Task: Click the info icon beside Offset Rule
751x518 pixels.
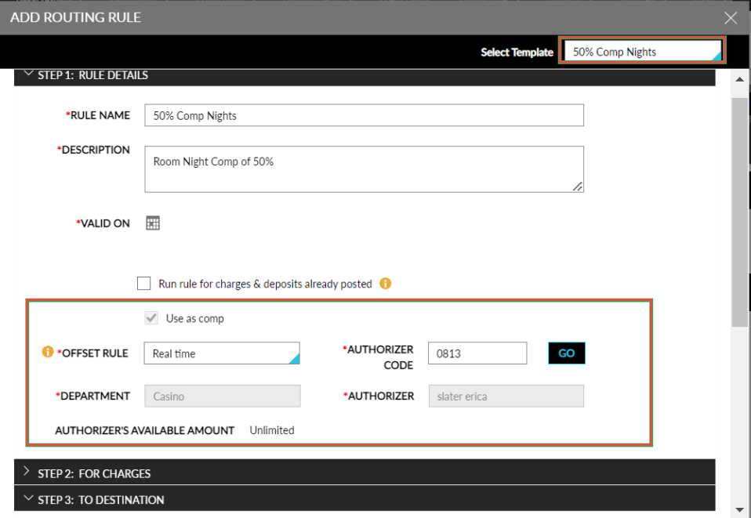Action: (x=47, y=352)
